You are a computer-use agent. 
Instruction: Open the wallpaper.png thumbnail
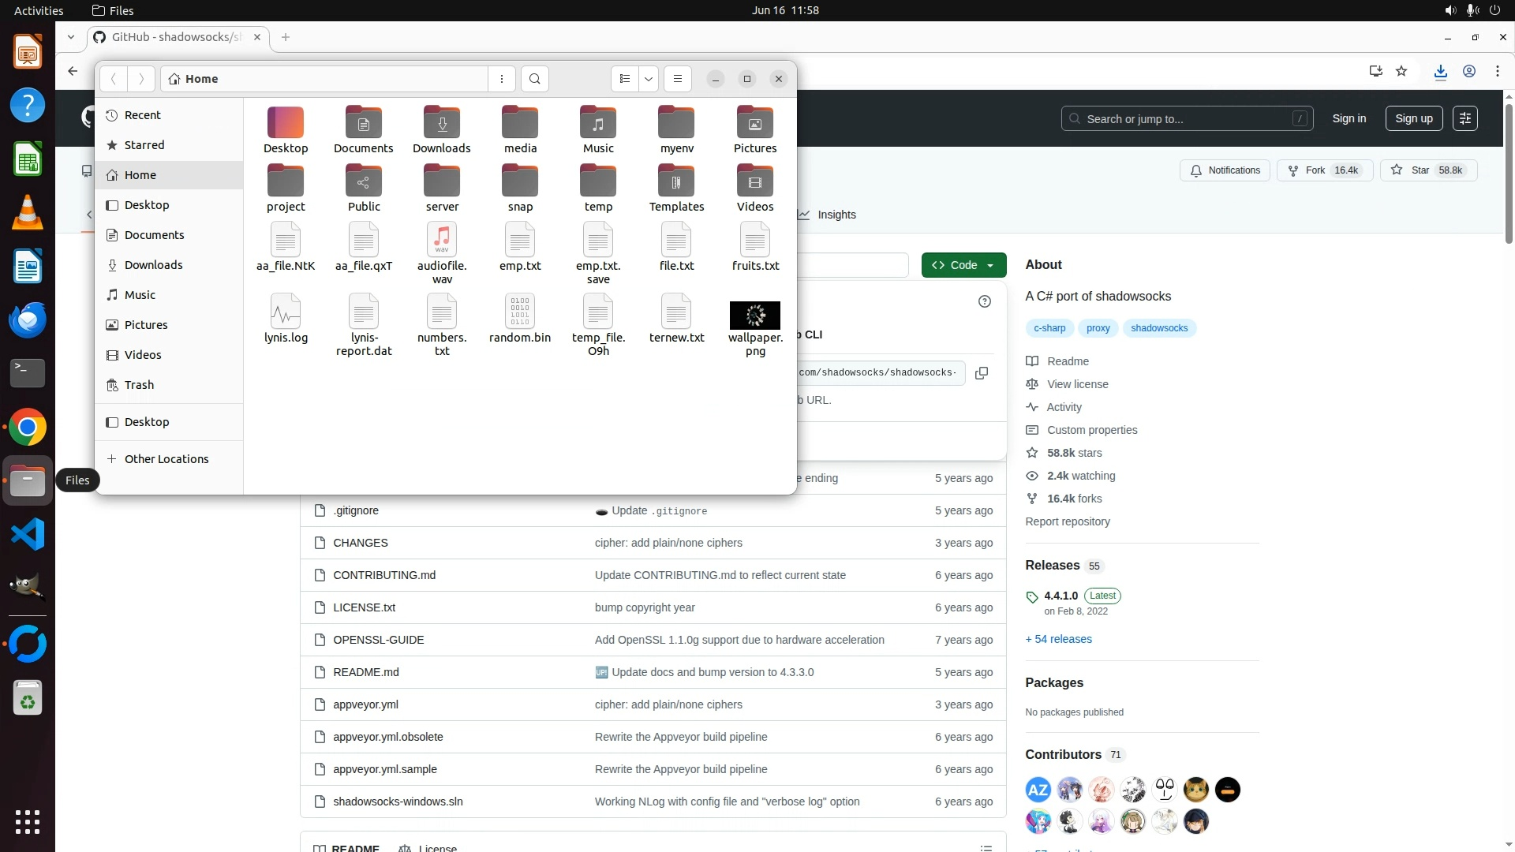(755, 316)
